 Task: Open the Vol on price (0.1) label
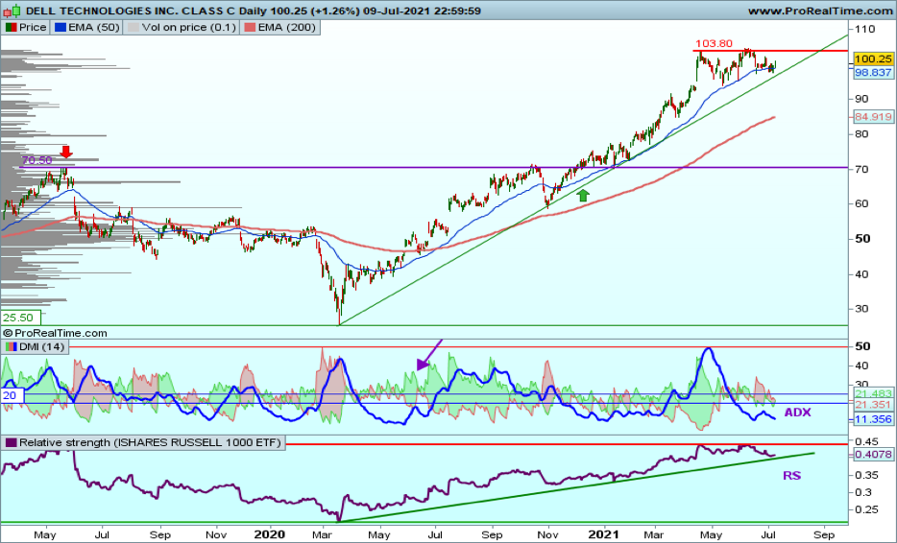point(189,28)
